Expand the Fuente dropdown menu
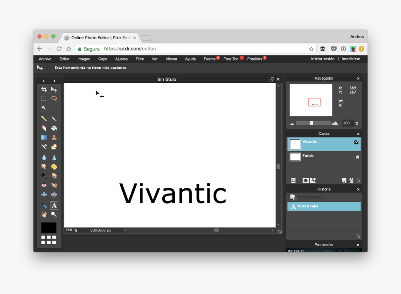This screenshot has width=401, height=294. (x=210, y=59)
